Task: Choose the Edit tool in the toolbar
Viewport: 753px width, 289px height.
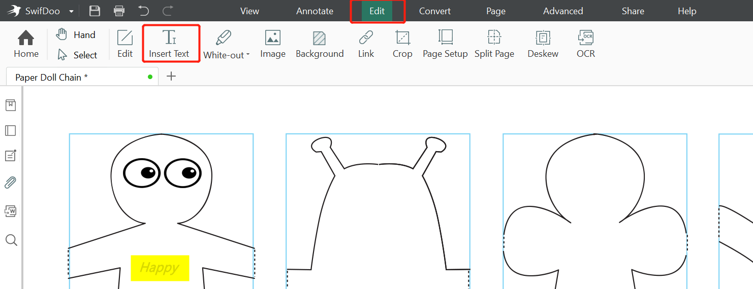Action: point(125,44)
